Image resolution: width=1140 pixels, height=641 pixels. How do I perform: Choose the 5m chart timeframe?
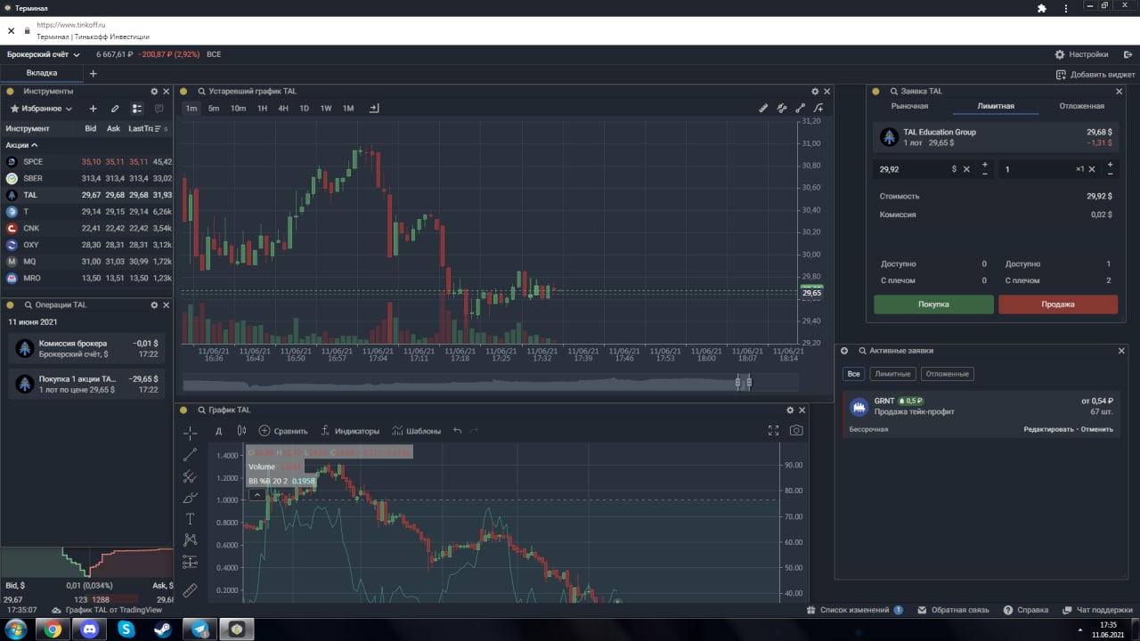pos(214,109)
